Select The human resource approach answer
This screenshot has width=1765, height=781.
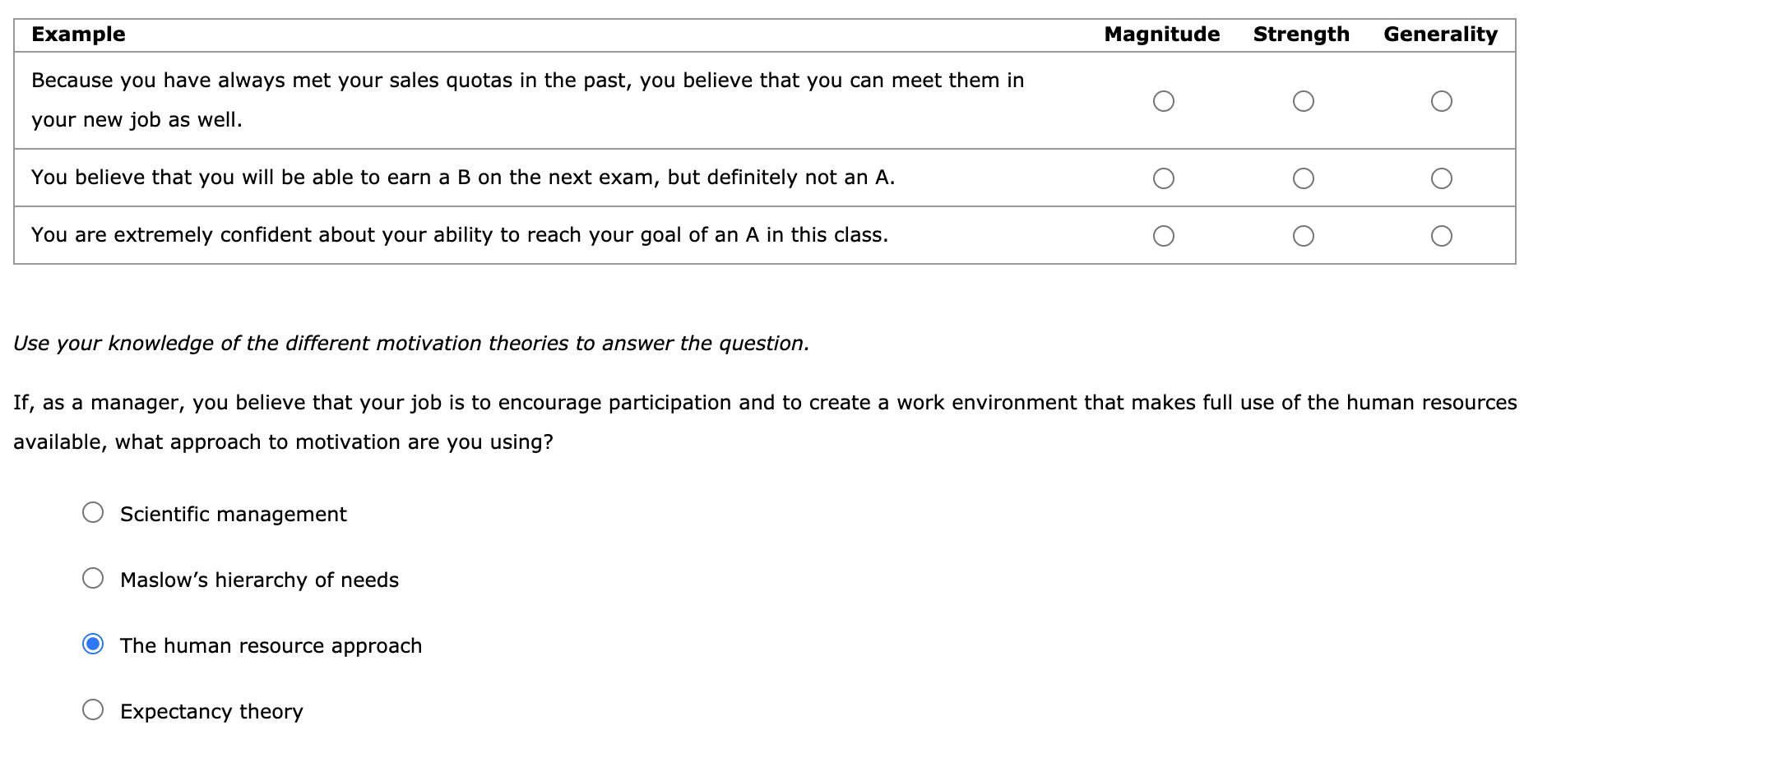(93, 645)
